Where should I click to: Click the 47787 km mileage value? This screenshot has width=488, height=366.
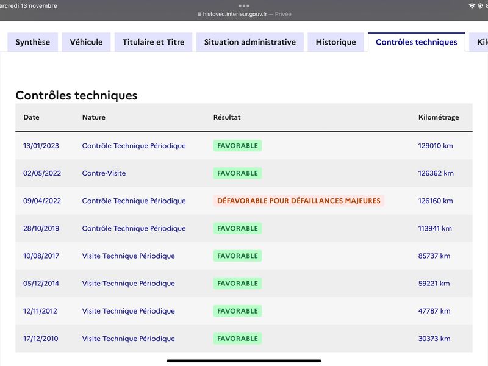point(434,311)
